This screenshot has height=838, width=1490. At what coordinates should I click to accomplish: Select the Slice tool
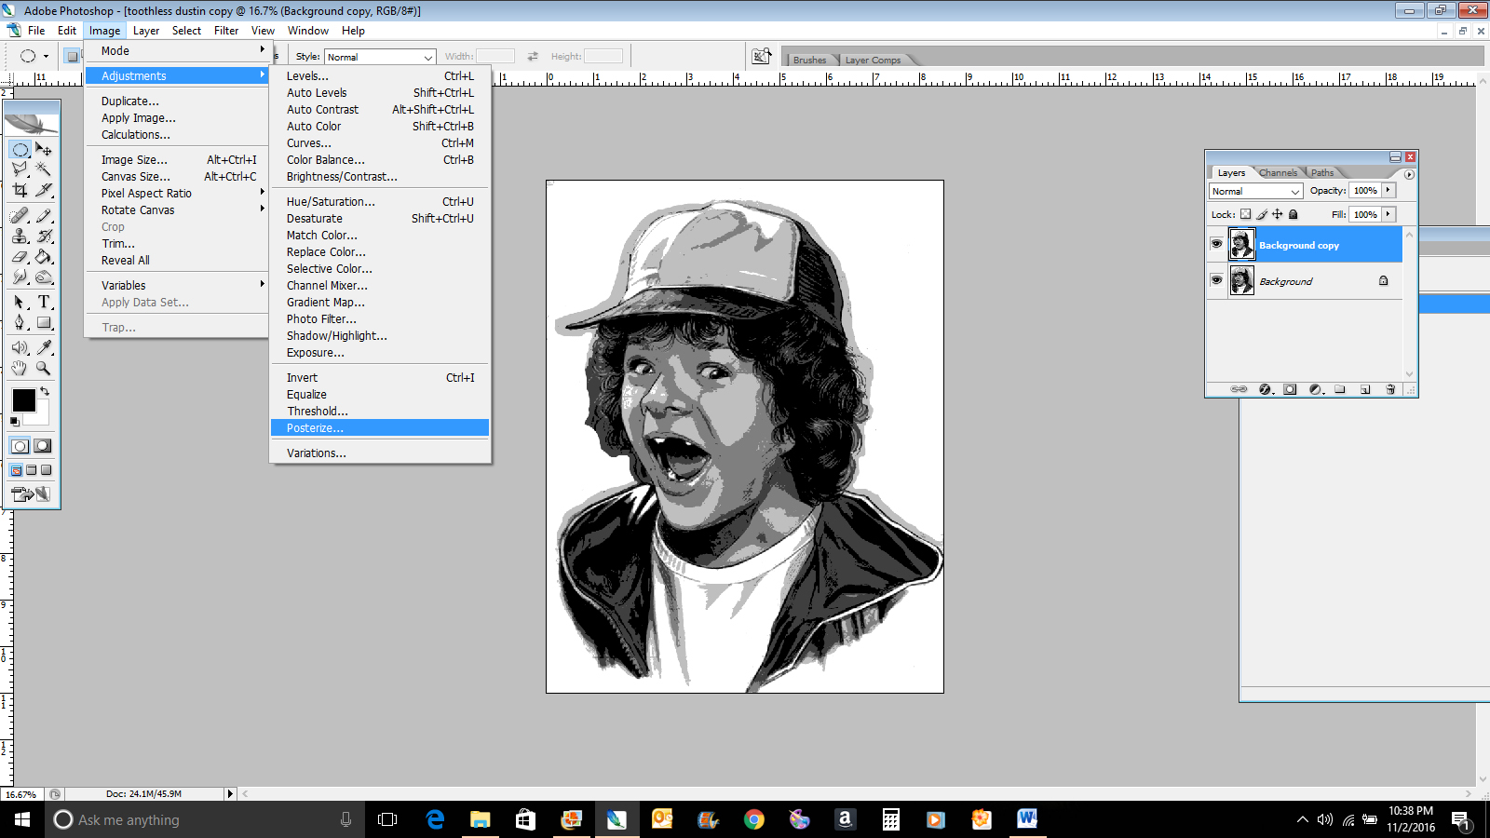pos(44,190)
